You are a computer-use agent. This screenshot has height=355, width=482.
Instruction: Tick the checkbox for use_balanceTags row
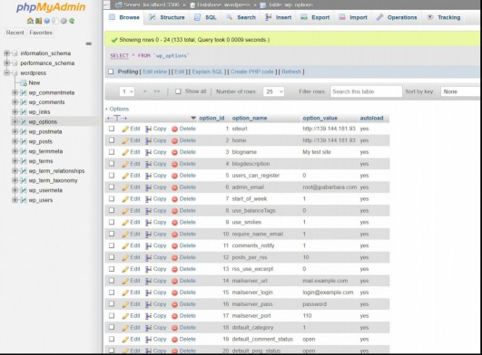(112, 211)
